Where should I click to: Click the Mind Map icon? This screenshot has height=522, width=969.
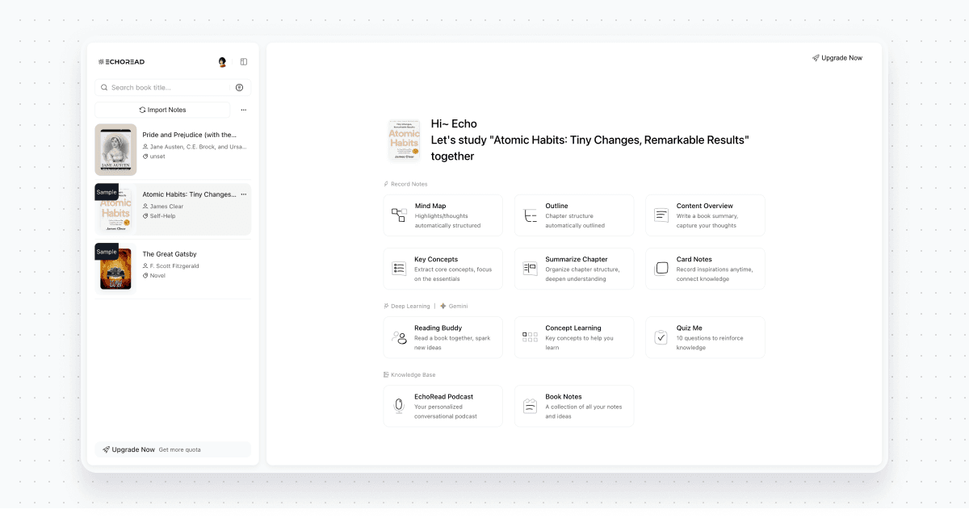point(399,215)
